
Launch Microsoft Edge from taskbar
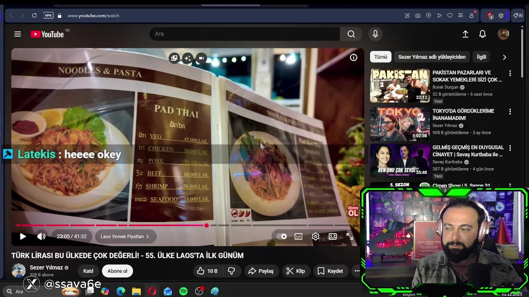[121, 291]
